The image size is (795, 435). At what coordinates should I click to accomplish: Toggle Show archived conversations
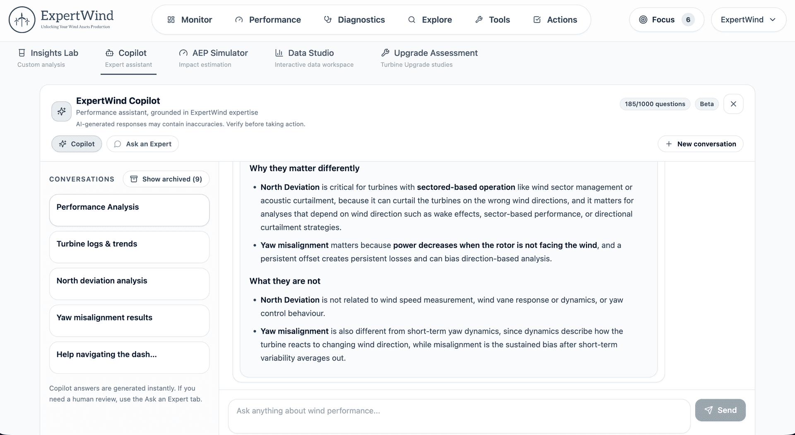point(166,179)
